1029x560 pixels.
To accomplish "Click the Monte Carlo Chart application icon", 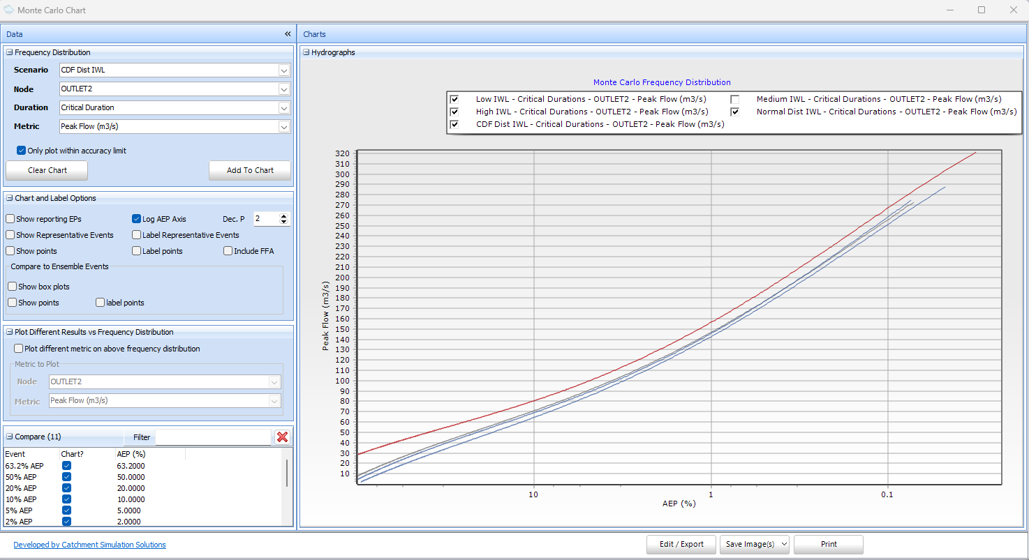I will (x=10, y=10).
